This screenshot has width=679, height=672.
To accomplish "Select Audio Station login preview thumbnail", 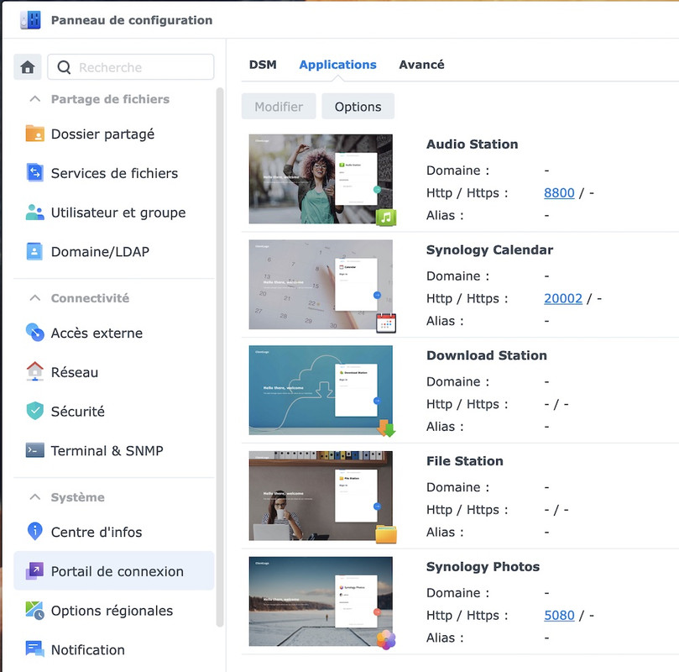I will point(321,179).
